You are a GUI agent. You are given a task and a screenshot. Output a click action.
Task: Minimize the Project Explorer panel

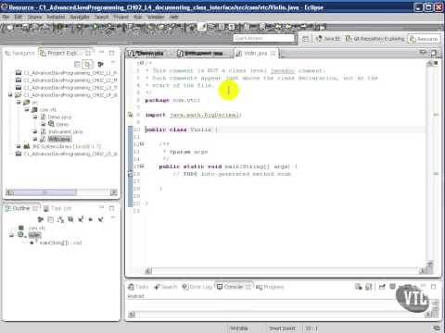tap(101, 53)
